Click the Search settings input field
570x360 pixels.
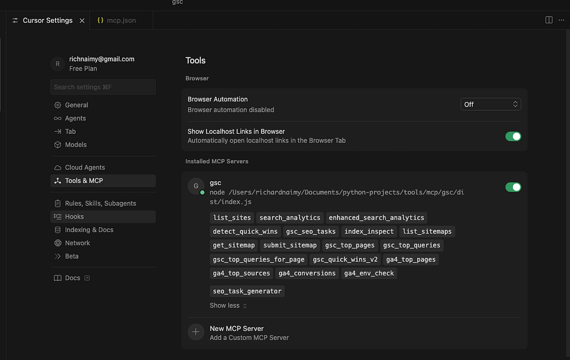point(103,87)
